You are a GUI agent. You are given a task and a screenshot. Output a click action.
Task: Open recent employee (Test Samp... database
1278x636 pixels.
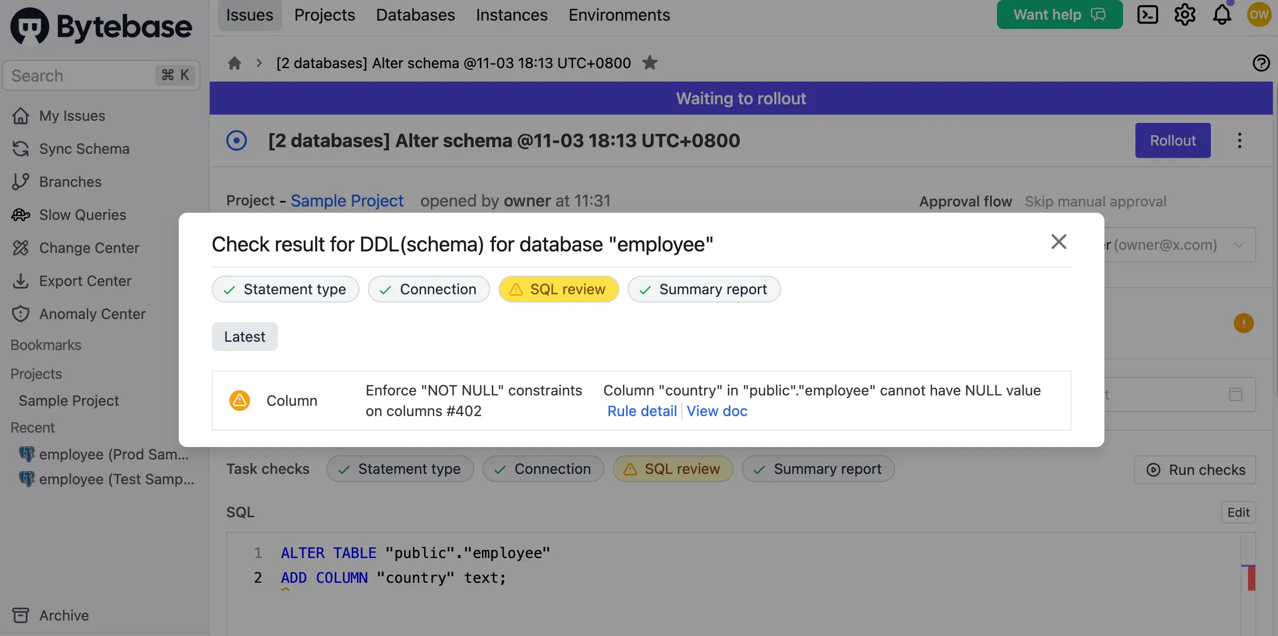click(x=106, y=479)
